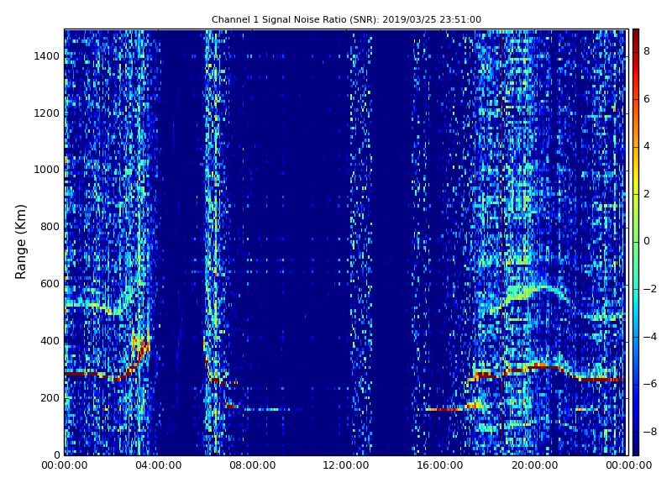Image resolution: width=672 pixels, height=504 pixels.
Task: Click the colorbar label 4
Action: tap(647, 146)
